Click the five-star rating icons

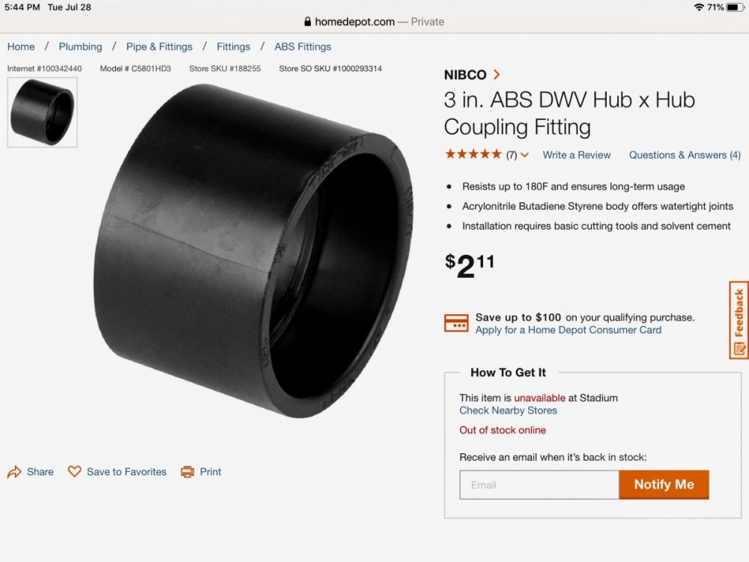(x=473, y=154)
